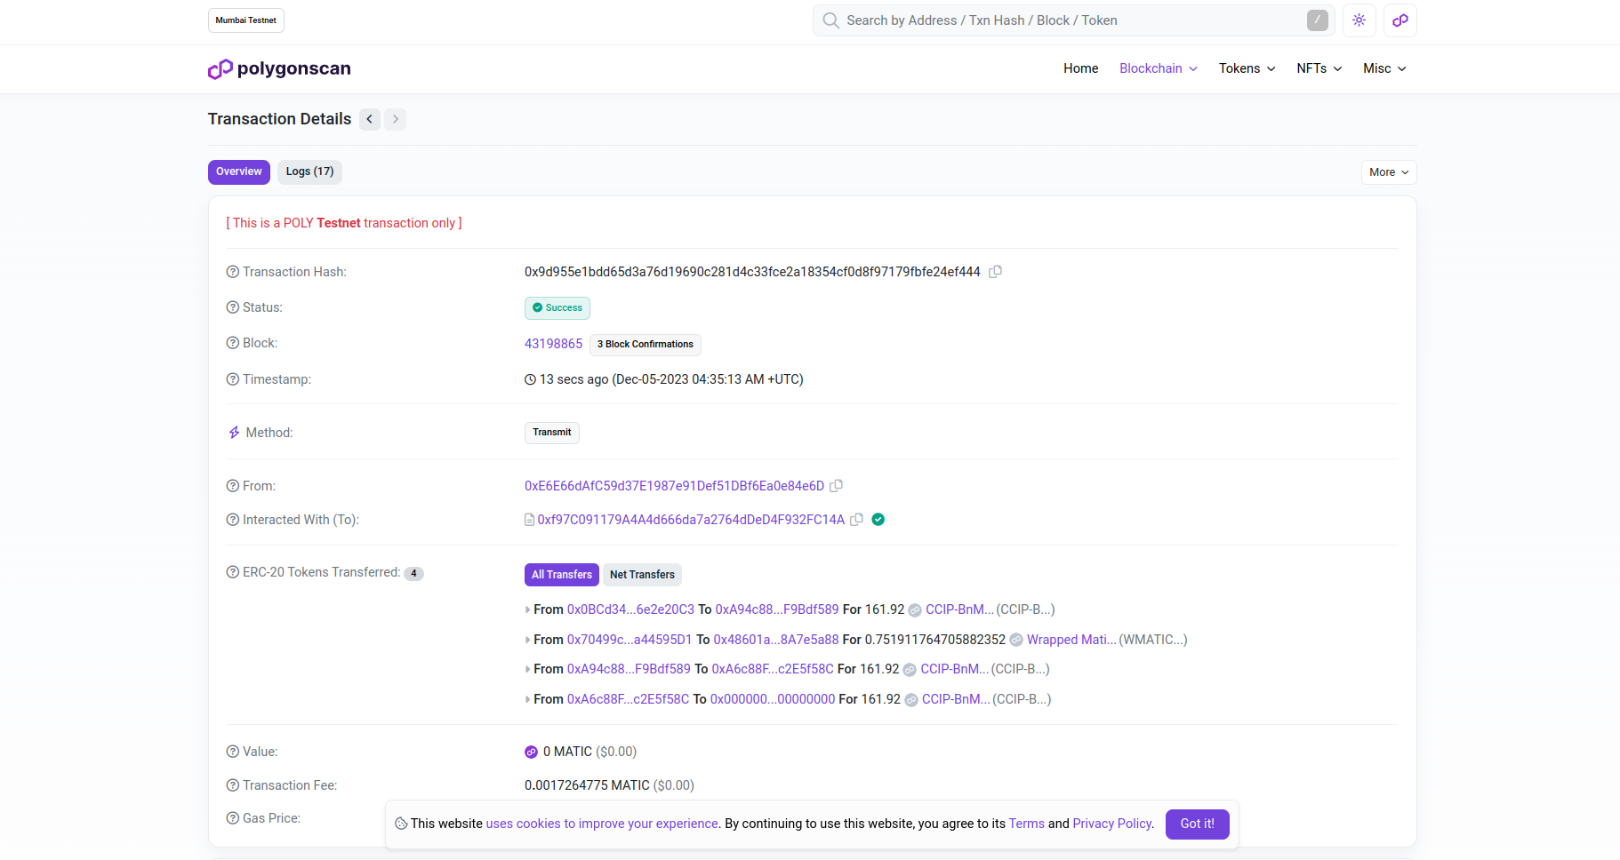
Task: Click the first CCIP-BnM token icon
Action: (915, 610)
